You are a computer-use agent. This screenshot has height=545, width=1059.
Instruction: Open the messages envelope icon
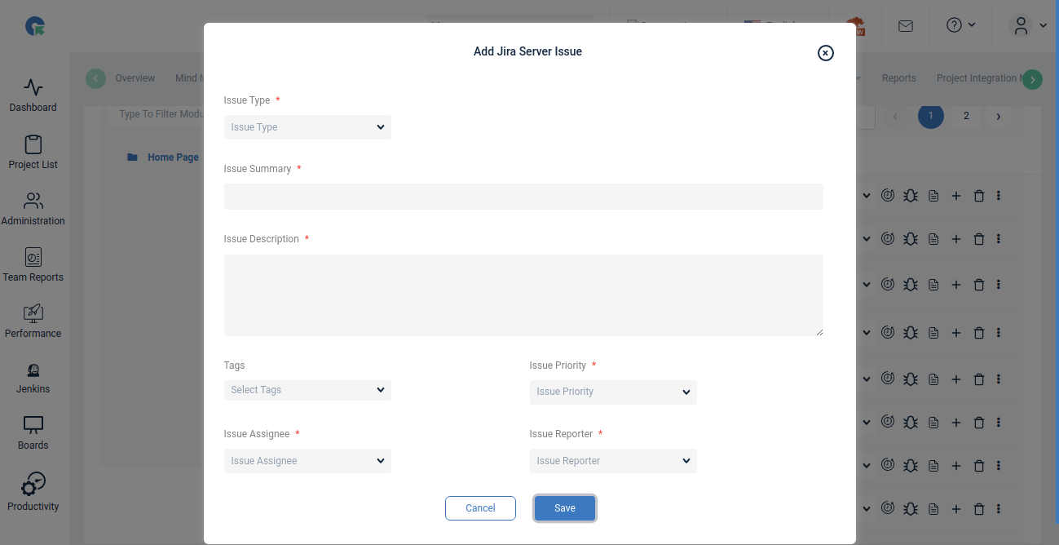(905, 25)
